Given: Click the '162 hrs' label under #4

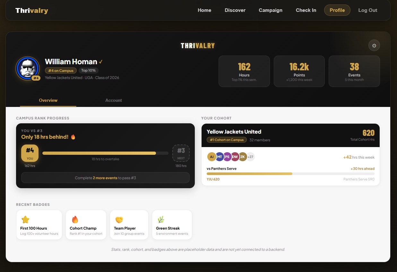Looking at the screenshot, I should [x=30, y=166].
